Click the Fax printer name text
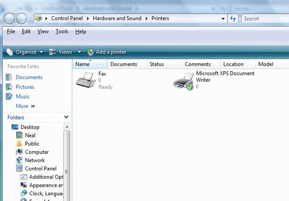289x201 pixels. [102, 74]
